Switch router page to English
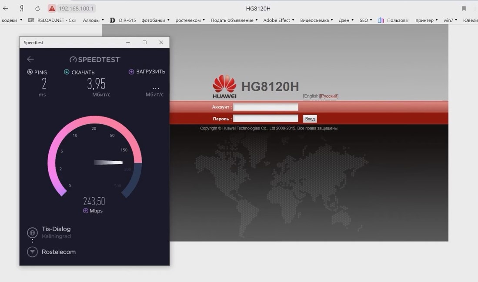The image size is (478, 282). click(x=311, y=96)
